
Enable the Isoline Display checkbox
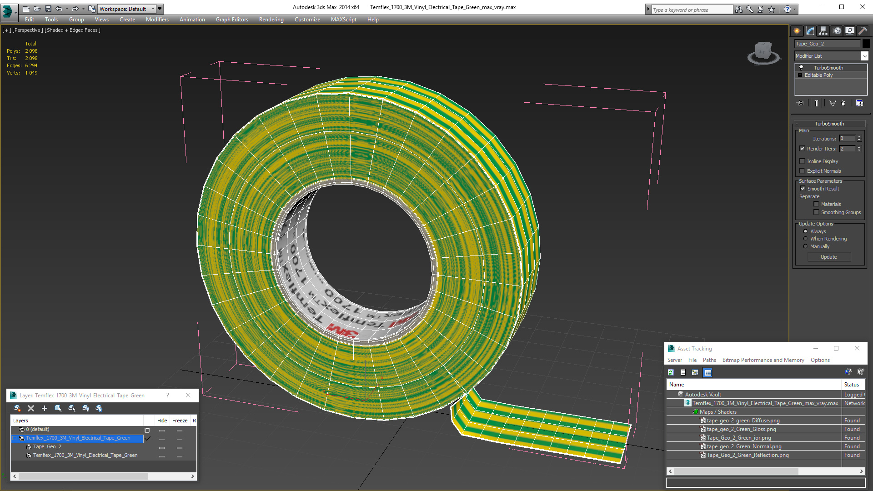tap(803, 161)
